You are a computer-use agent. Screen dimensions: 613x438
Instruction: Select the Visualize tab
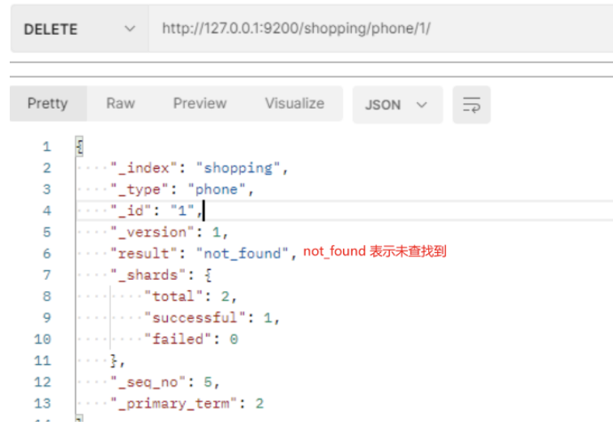click(x=294, y=104)
